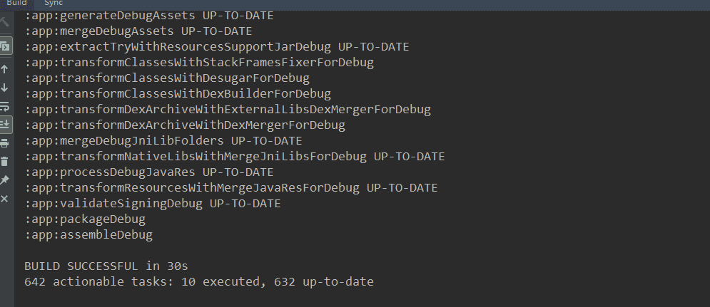Click the :app:assembleDebug output line
Image resolution: width=710 pixels, height=307 pixels.
click(x=88, y=234)
